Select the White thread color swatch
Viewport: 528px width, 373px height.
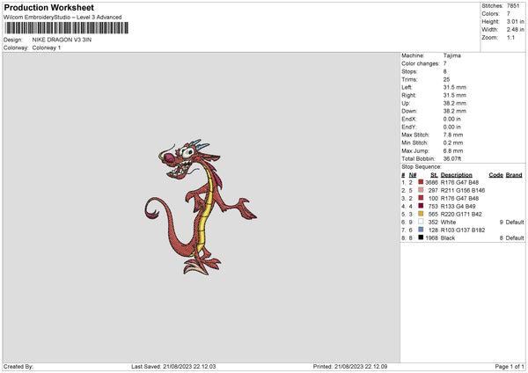pyautogui.click(x=421, y=222)
